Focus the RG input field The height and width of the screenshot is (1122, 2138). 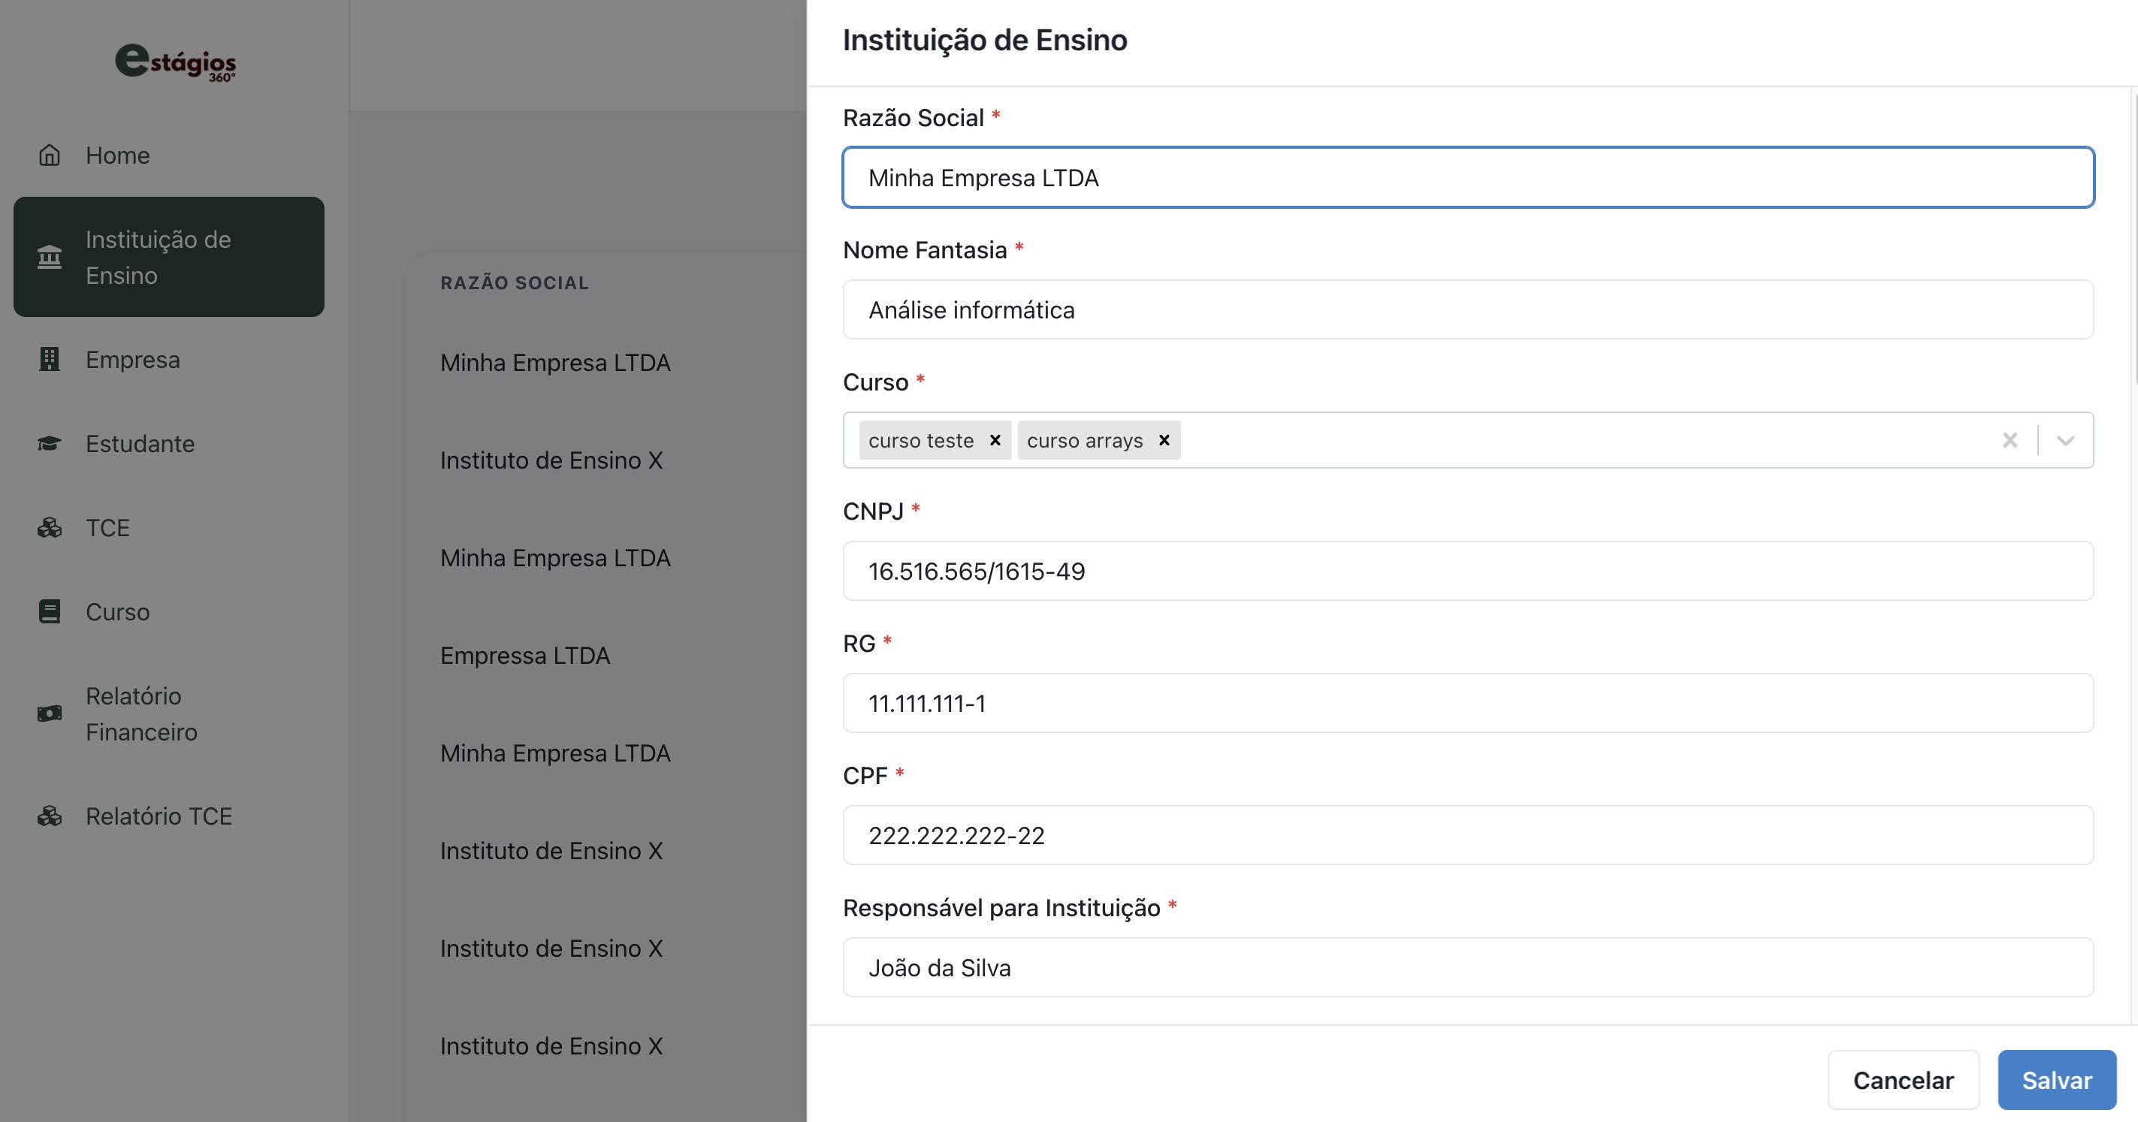[1468, 703]
